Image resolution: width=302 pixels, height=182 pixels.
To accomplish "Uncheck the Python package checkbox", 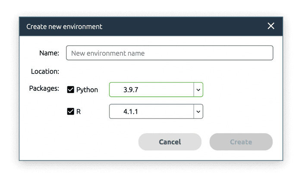I will point(71,90).
